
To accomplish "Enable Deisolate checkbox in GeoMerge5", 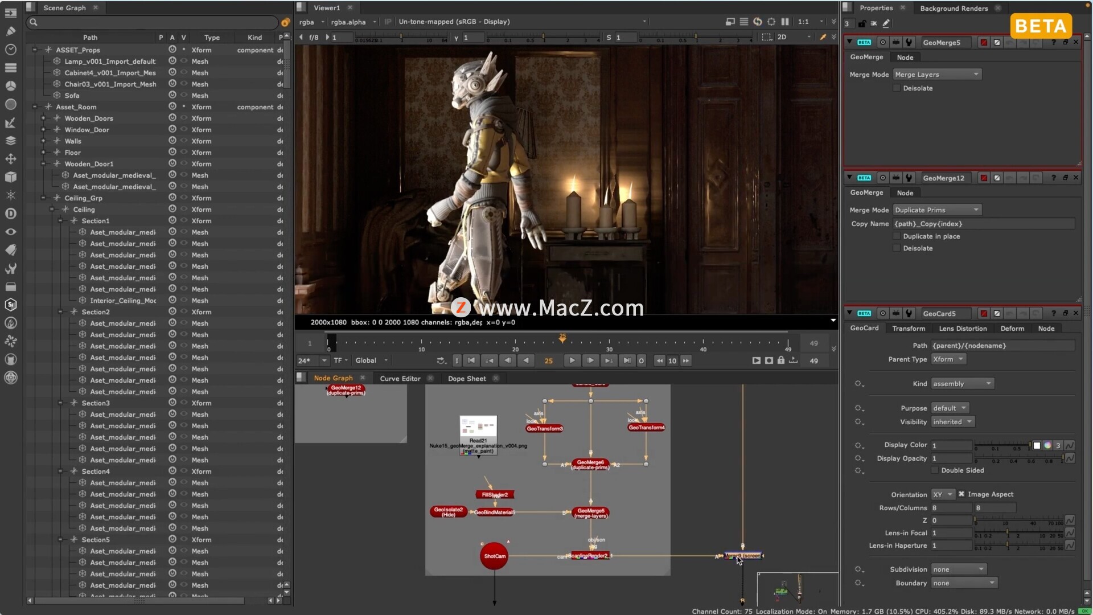I will pyautogui.click(x=897, y=88).
